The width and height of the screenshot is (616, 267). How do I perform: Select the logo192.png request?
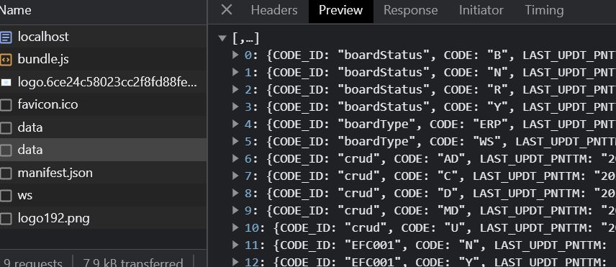point(104,218)
